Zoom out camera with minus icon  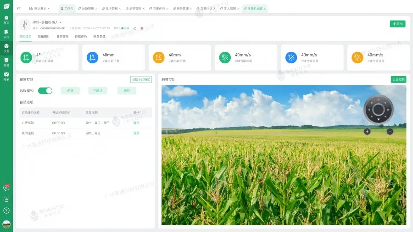[x=390, y=132]
